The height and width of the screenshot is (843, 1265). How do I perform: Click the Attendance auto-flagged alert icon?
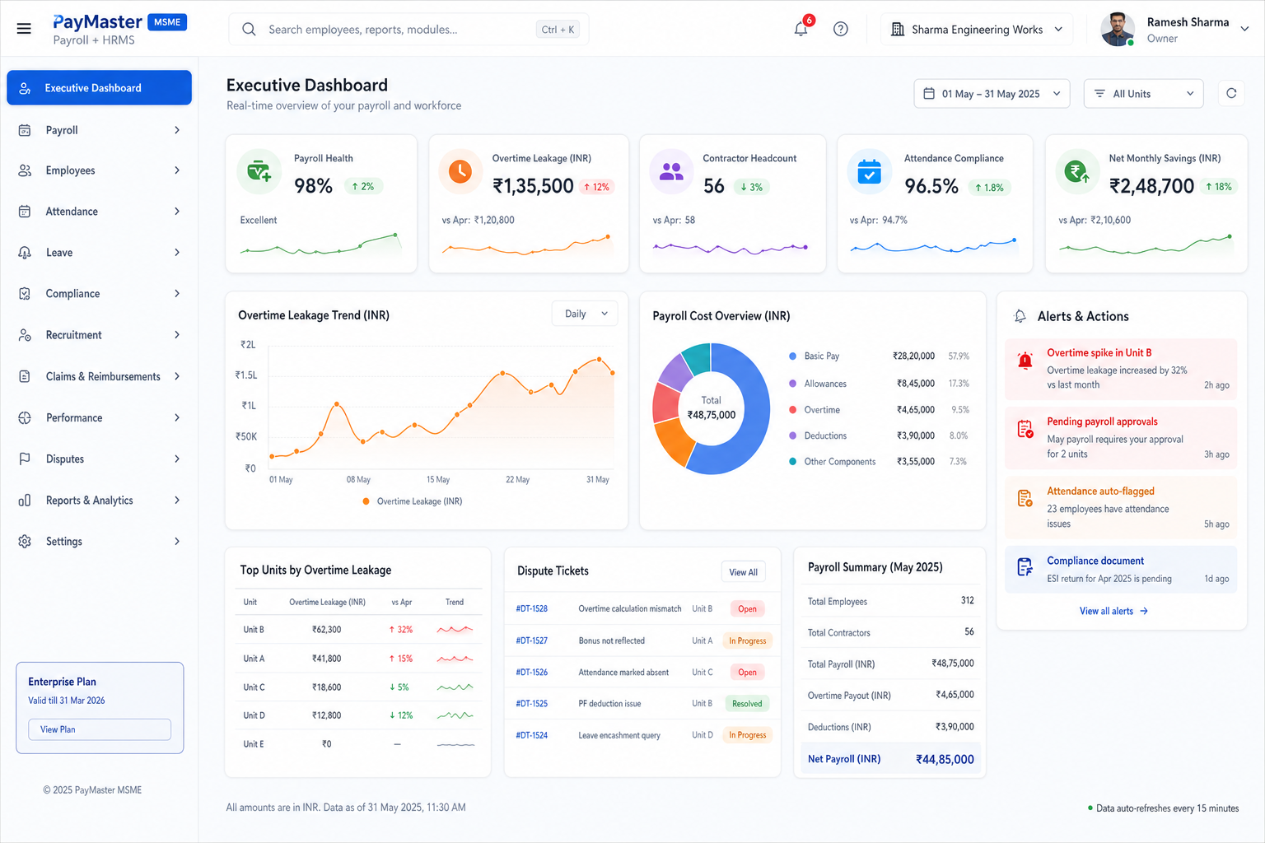pyautogui.click(x=1025, y=498)
